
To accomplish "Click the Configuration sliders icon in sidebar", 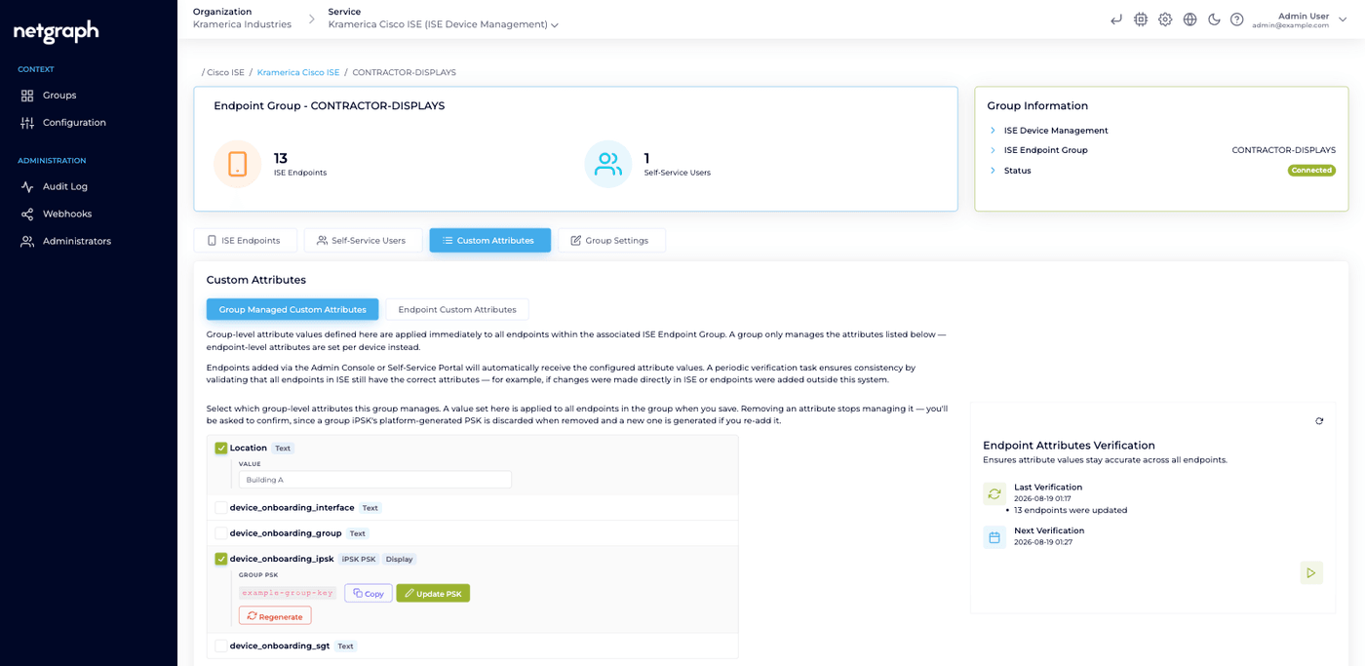I will click(x=27, y=123).
